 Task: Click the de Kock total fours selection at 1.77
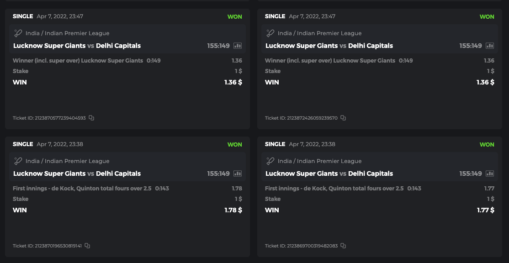coord(334,188)
